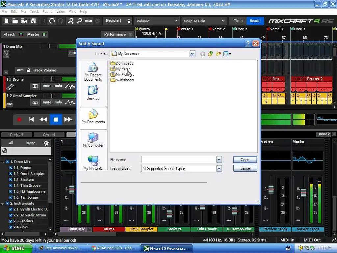The image size is (337, 253).
Task: Toggle checkbox for 1.6. Tamborine
Action: tap(11, 198)
